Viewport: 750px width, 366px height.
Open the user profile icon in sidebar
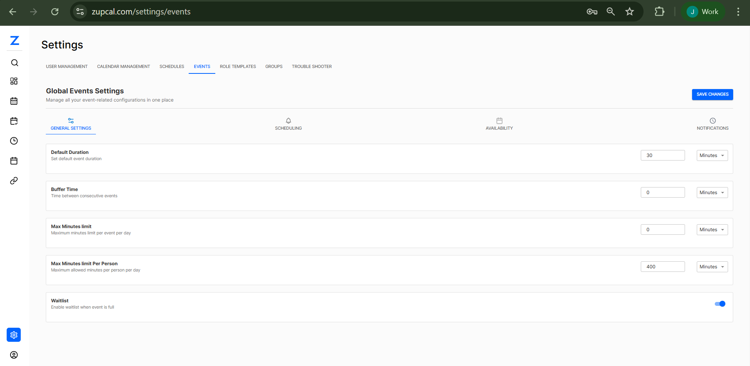pyautogui.click(x=14, y=355)
